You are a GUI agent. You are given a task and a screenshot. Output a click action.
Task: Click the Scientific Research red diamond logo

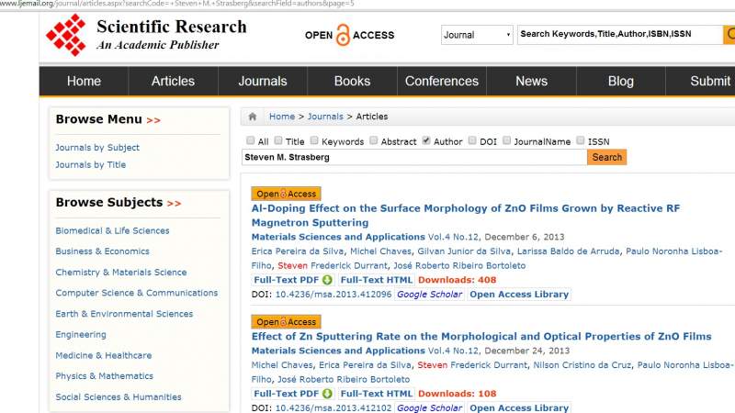(66, 35)
